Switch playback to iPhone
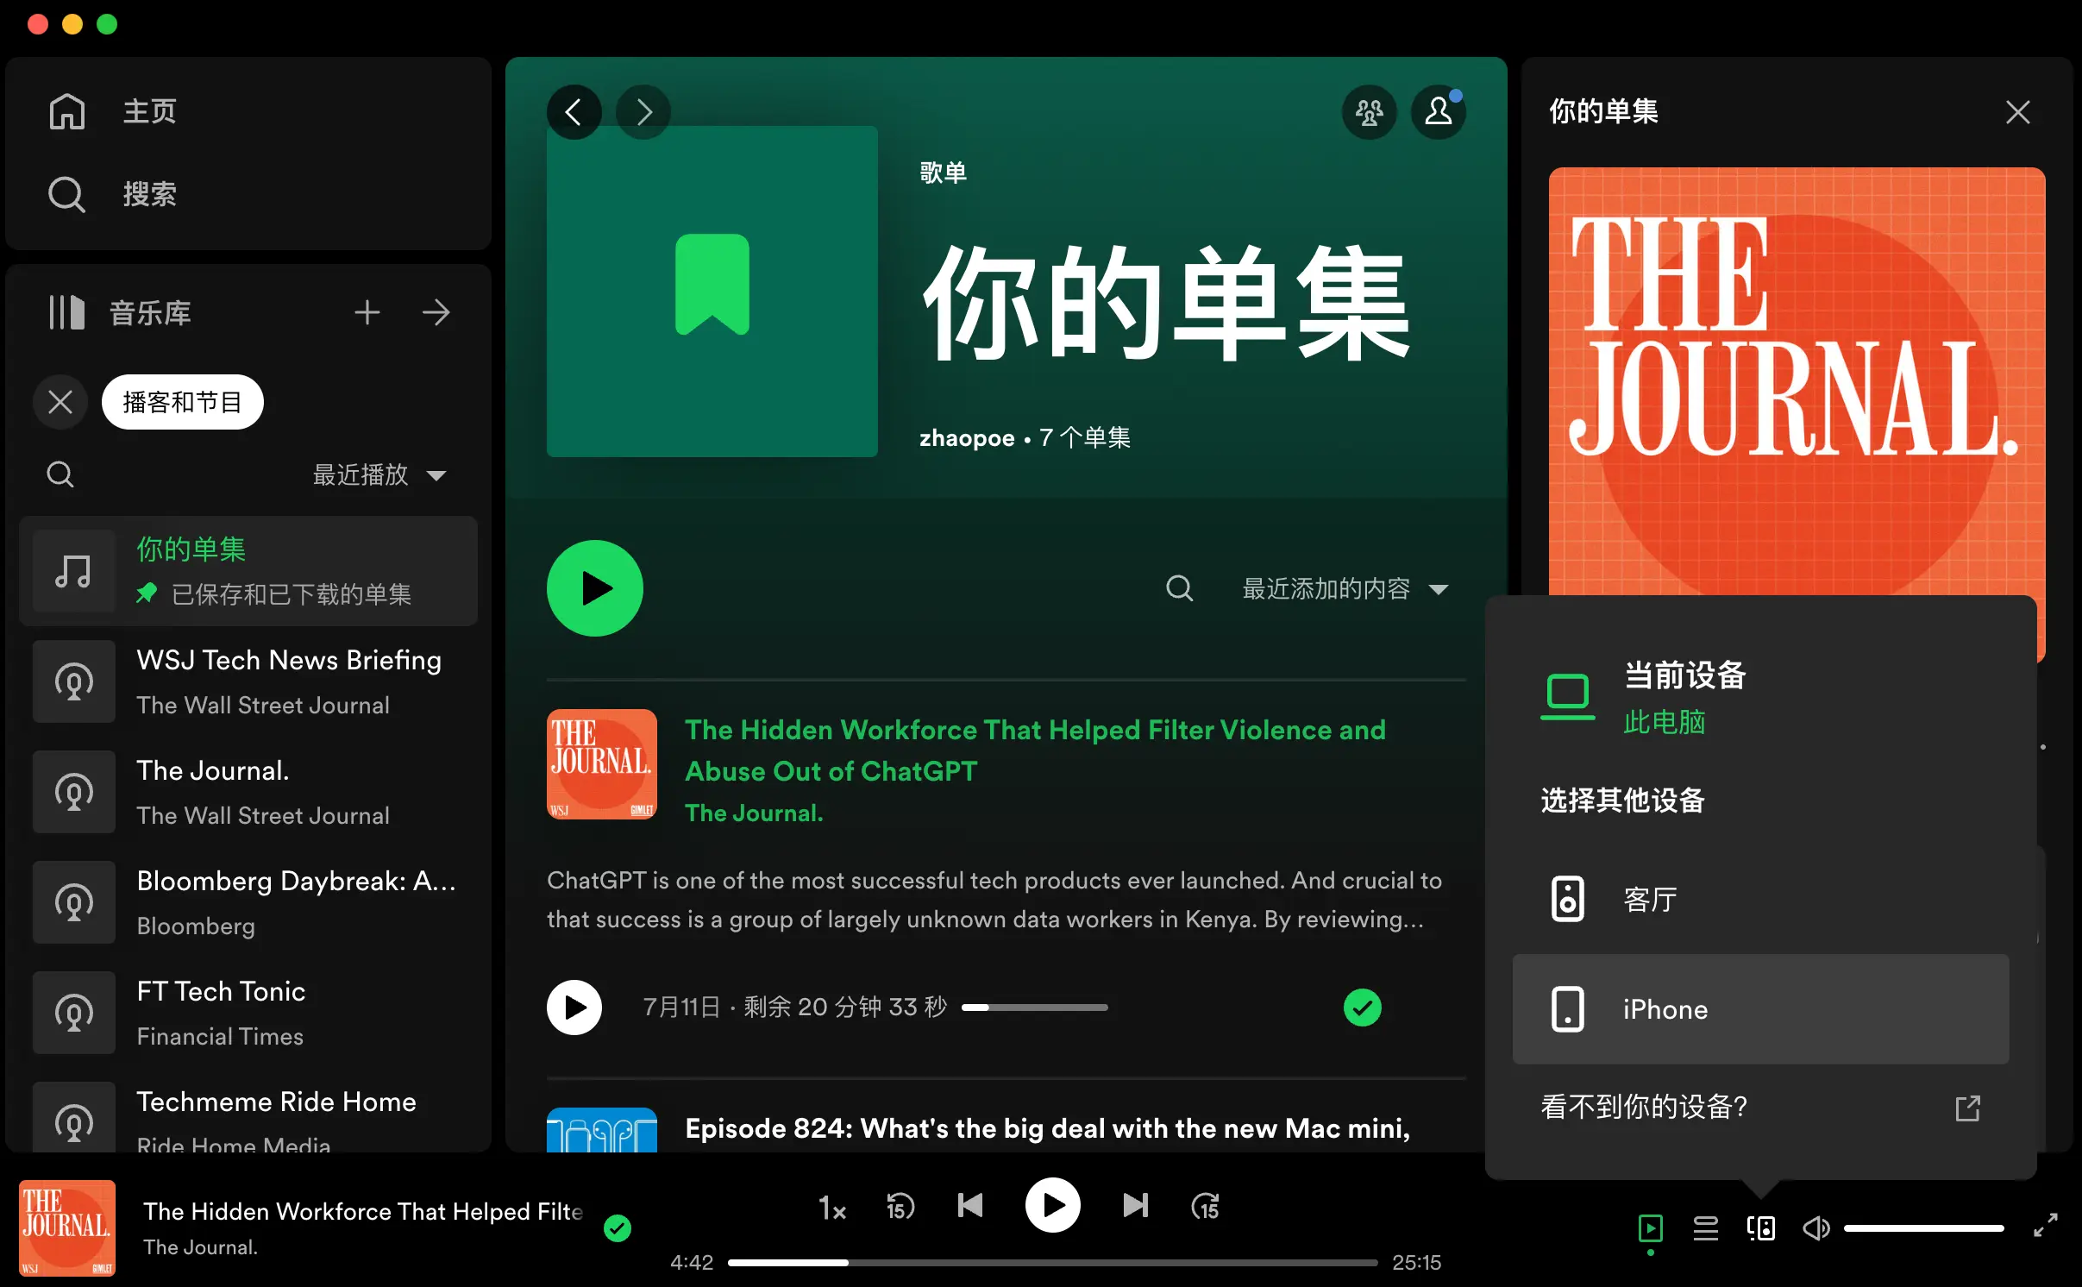Image resolution: width=2082 pixels, height=1287 pixels. click(x=1761, y=1009)
